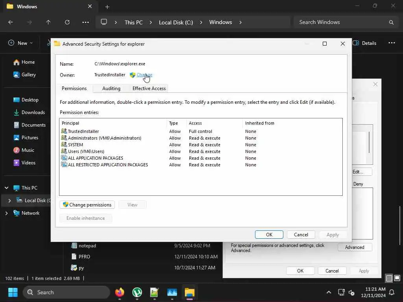This screenshot has width=403, height=302.
Task: Select the SYSTEM permission entry
Action: [x=200, y=145]
